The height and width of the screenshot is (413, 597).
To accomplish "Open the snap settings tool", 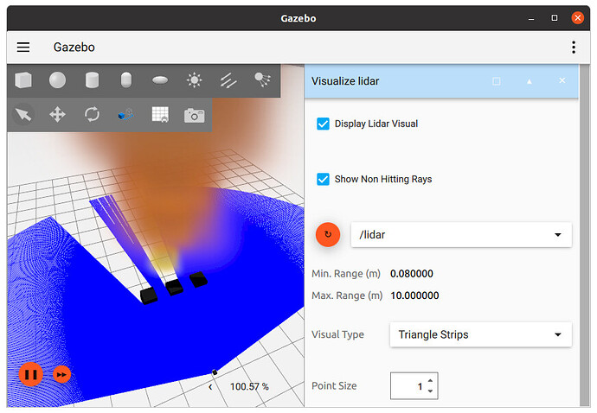I will [x=125, y=114].
